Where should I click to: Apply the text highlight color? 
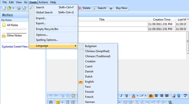click(142, 96)
